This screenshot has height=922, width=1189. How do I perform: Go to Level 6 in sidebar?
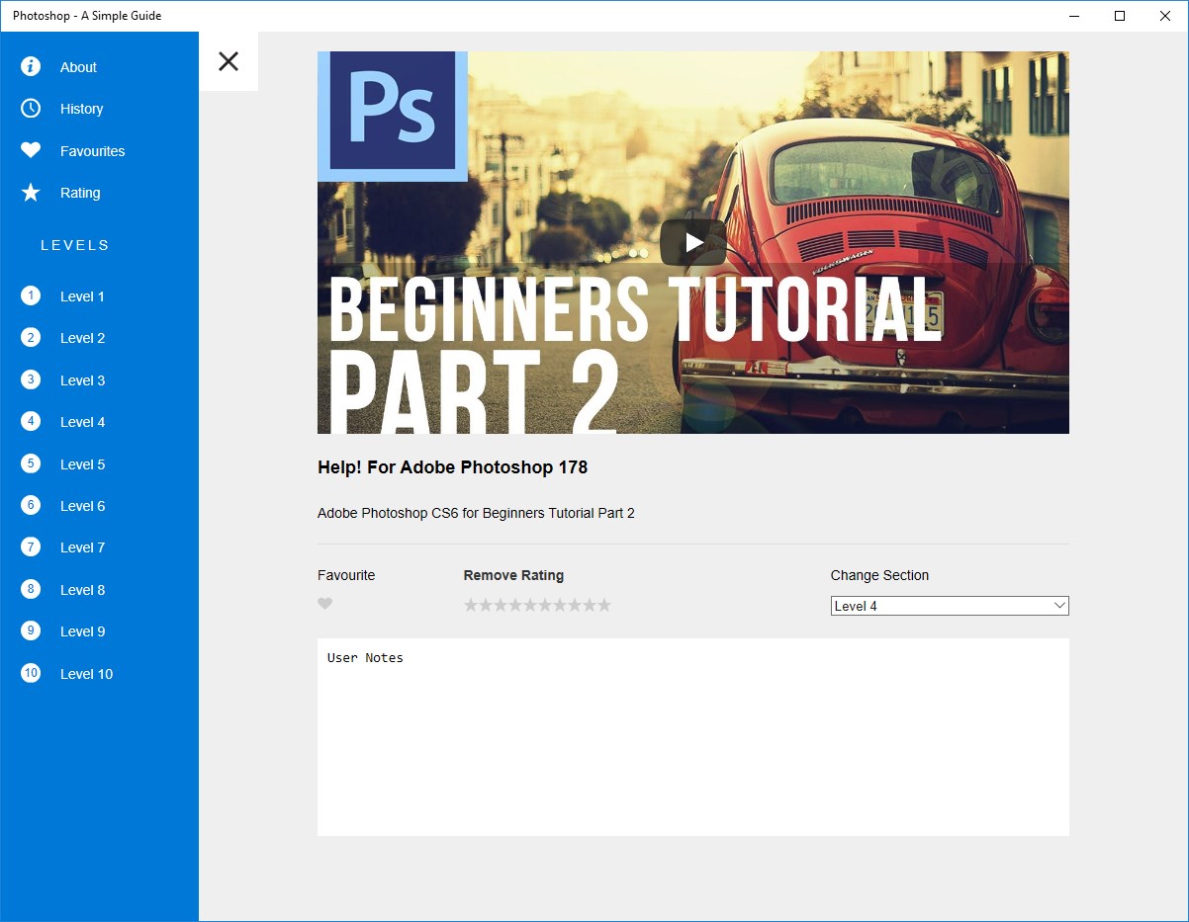point(99,505)
